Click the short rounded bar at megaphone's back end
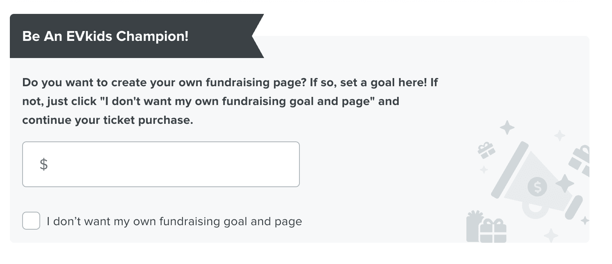This screenshot has width=612, height=264. click(x=574, y=208)
